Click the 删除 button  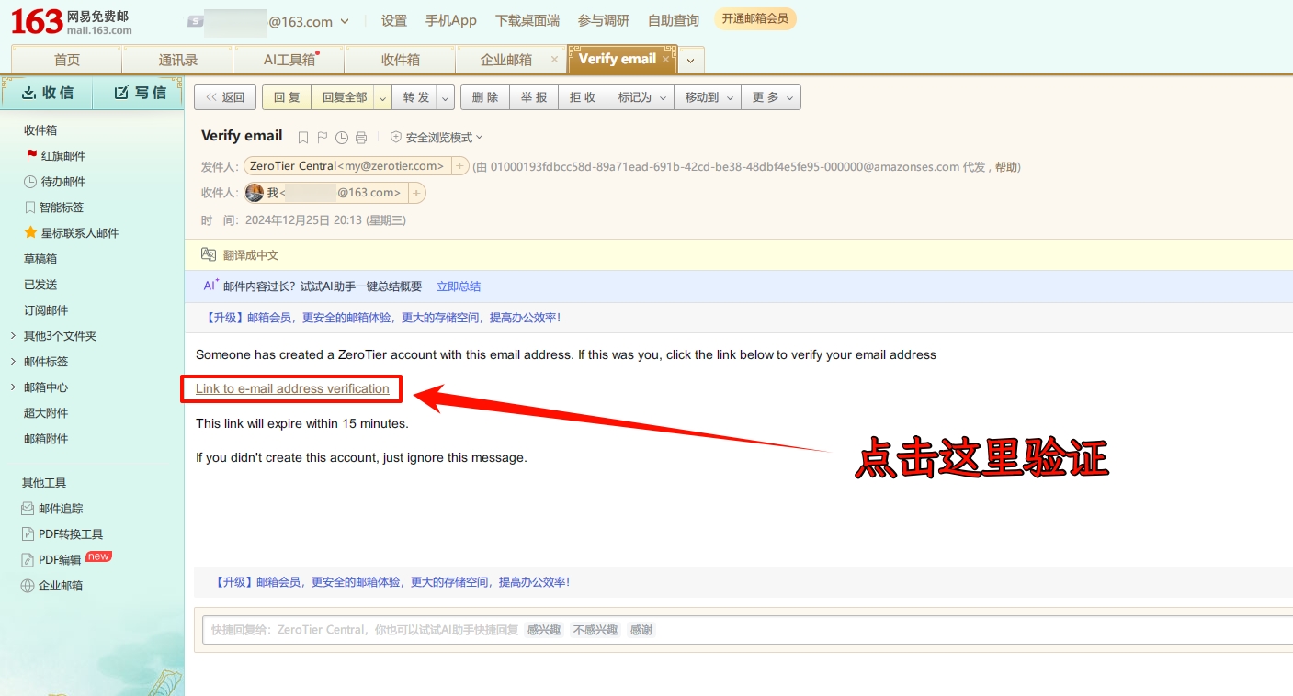click(x=485, y=97)
